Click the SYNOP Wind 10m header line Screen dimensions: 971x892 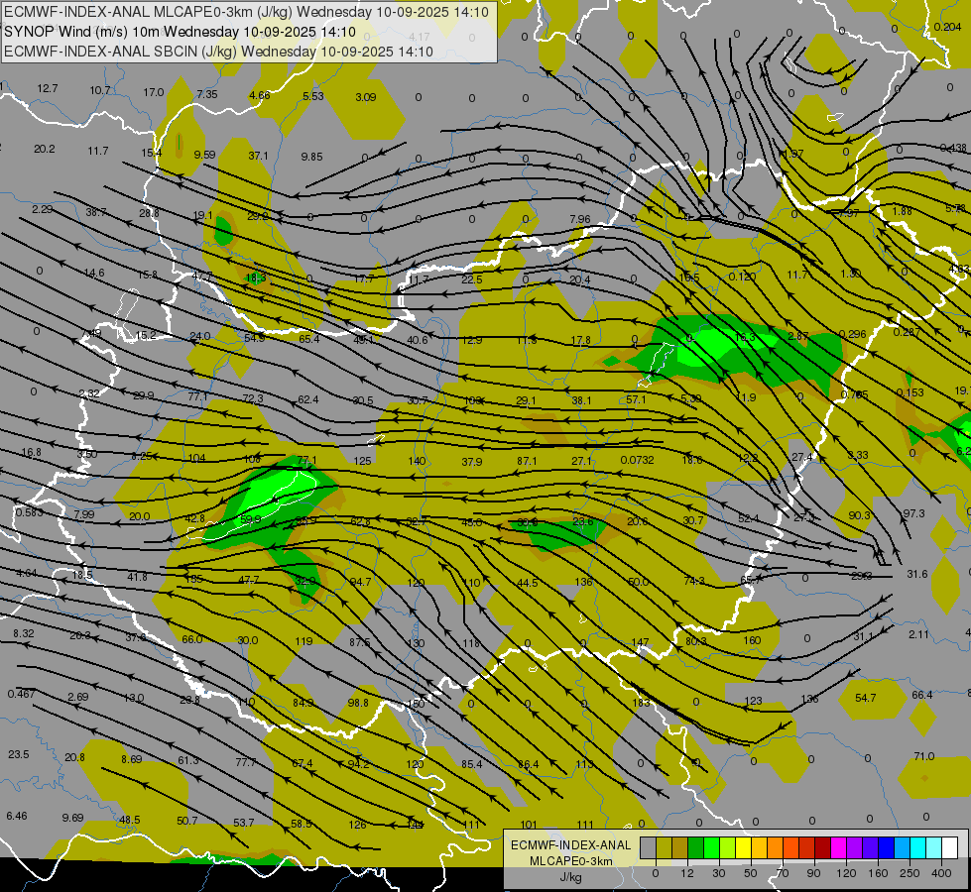(180, 32)
